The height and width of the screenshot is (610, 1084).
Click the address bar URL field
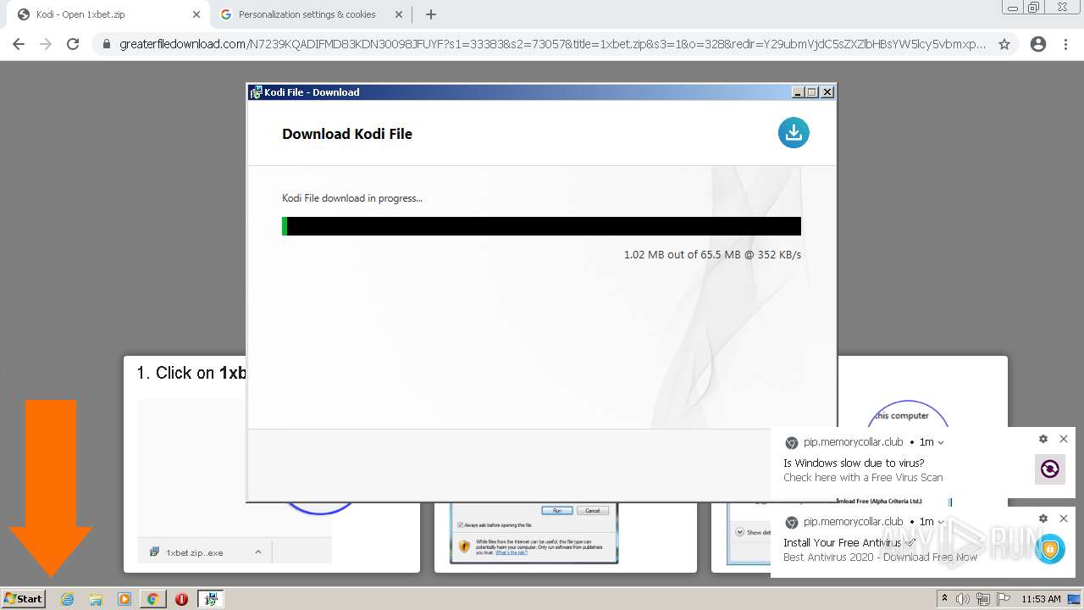pyautogui.click(x=552, y=44)
